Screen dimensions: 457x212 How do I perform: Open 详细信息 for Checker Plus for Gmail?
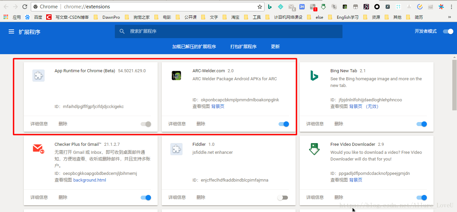point(39,197)
